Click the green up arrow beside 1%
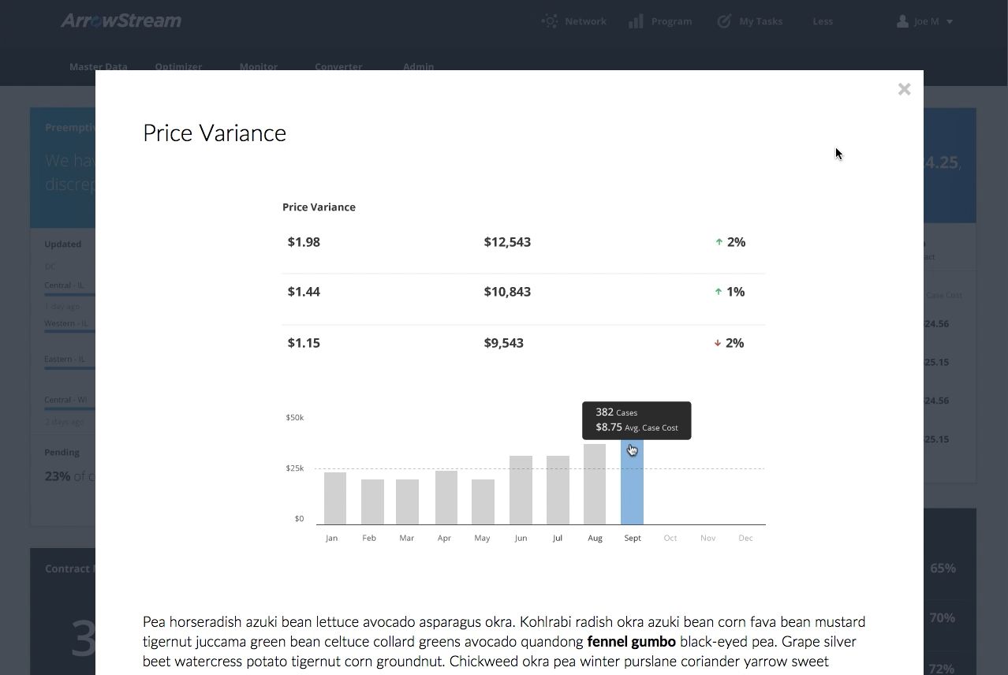This screenshot has height=675, width=1008. click(718, 292)
